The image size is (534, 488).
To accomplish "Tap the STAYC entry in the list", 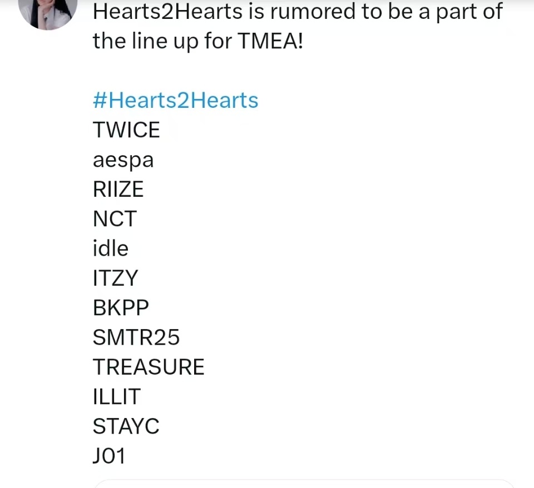I will [x=126, y=426].
